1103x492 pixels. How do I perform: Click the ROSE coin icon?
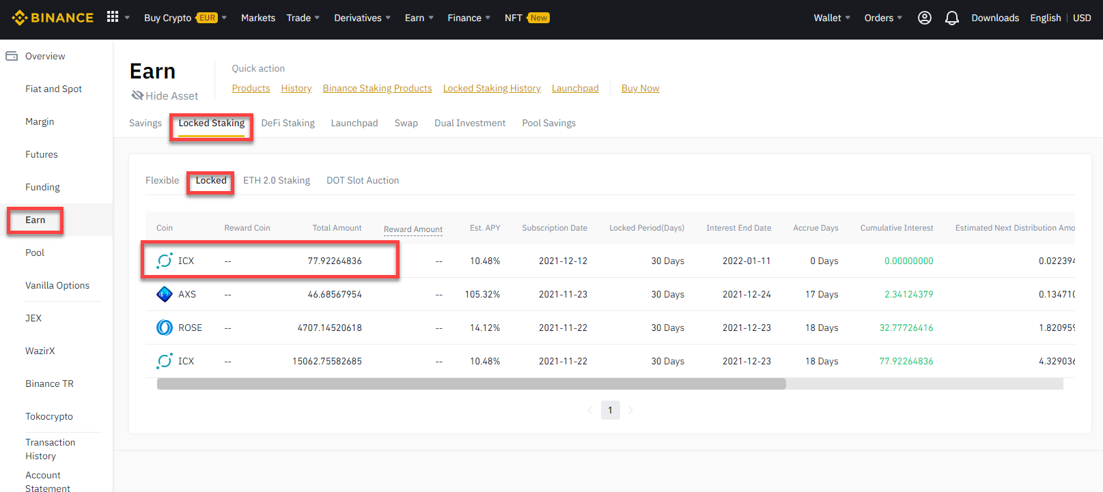tap(165, 328)
